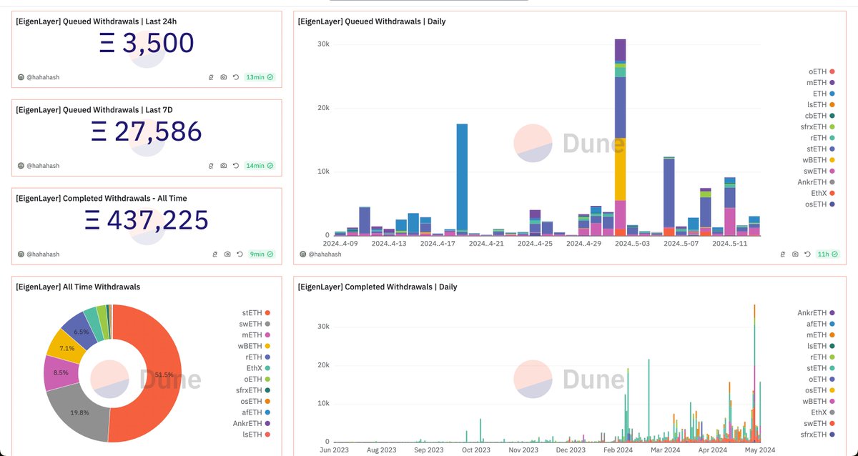Screen dimensions: 858x456
Task: Open the Queued Withdrawals Daily chart title
Action: [x=372, y=21]
